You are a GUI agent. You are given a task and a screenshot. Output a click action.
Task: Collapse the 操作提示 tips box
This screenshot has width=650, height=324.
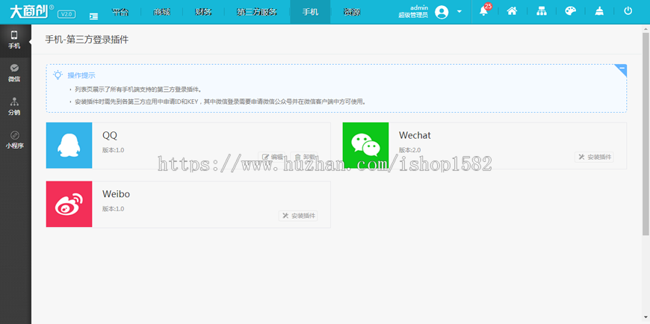click(621, 69)
